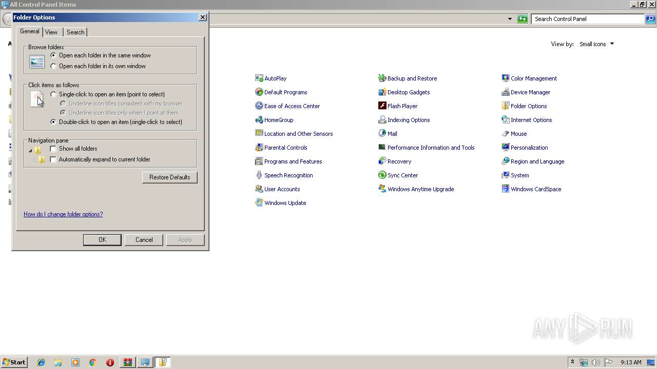
Task: Open Location and Other Sensors
Action: pos(294,134)
